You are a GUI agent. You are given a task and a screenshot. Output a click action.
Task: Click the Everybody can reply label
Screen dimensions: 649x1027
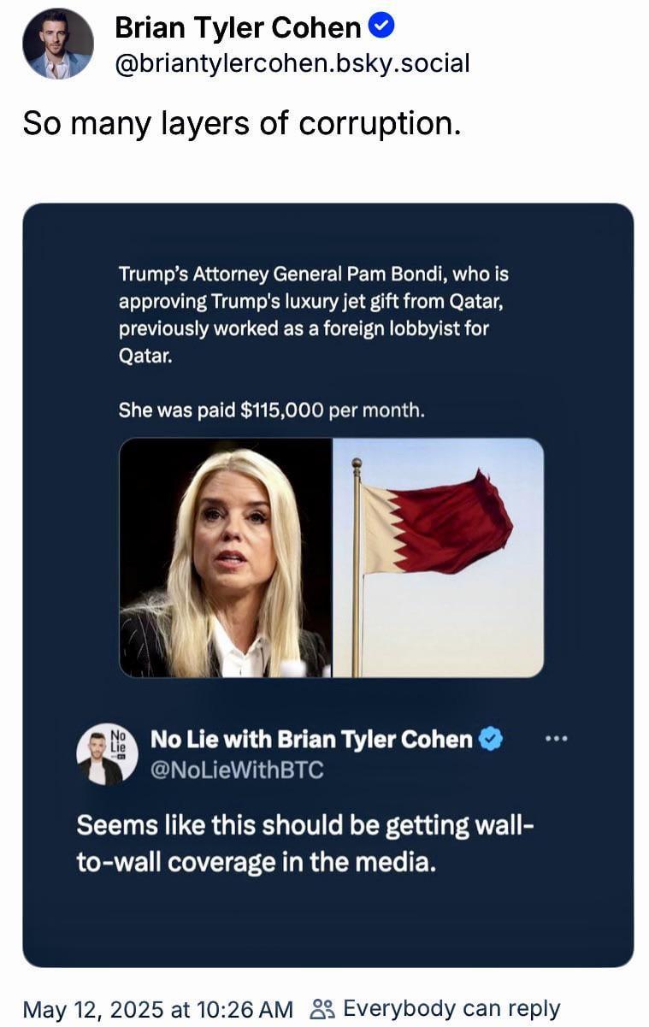451,1009
